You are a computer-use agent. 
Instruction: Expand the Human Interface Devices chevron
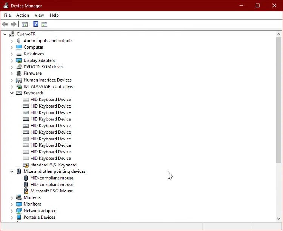(12, 80)
